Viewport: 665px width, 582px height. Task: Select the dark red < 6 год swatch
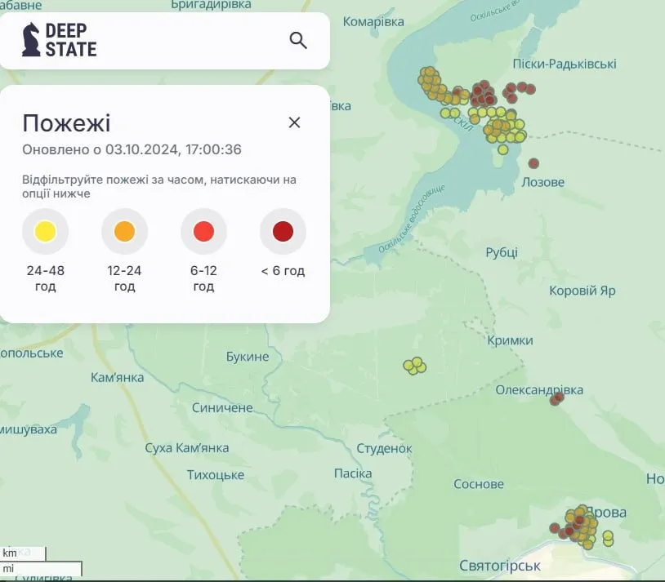283,231
